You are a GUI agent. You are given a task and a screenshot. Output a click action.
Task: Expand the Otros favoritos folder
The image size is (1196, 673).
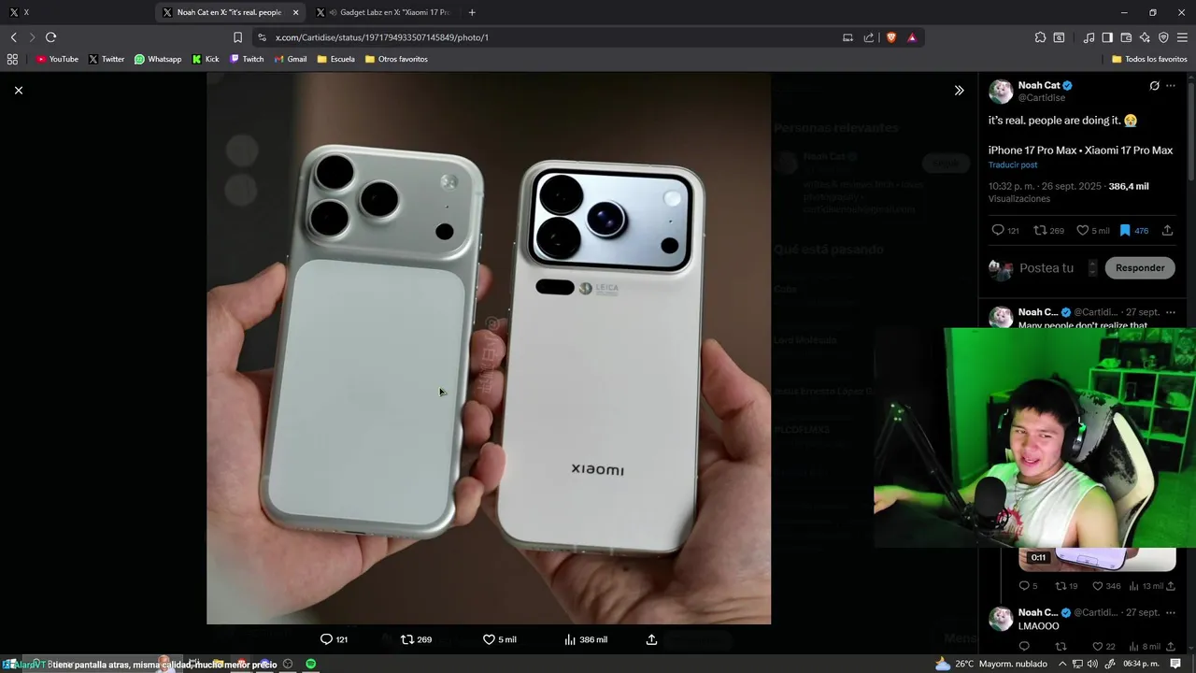[396, 59]
